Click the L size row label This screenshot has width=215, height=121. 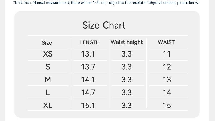(48, 93)
